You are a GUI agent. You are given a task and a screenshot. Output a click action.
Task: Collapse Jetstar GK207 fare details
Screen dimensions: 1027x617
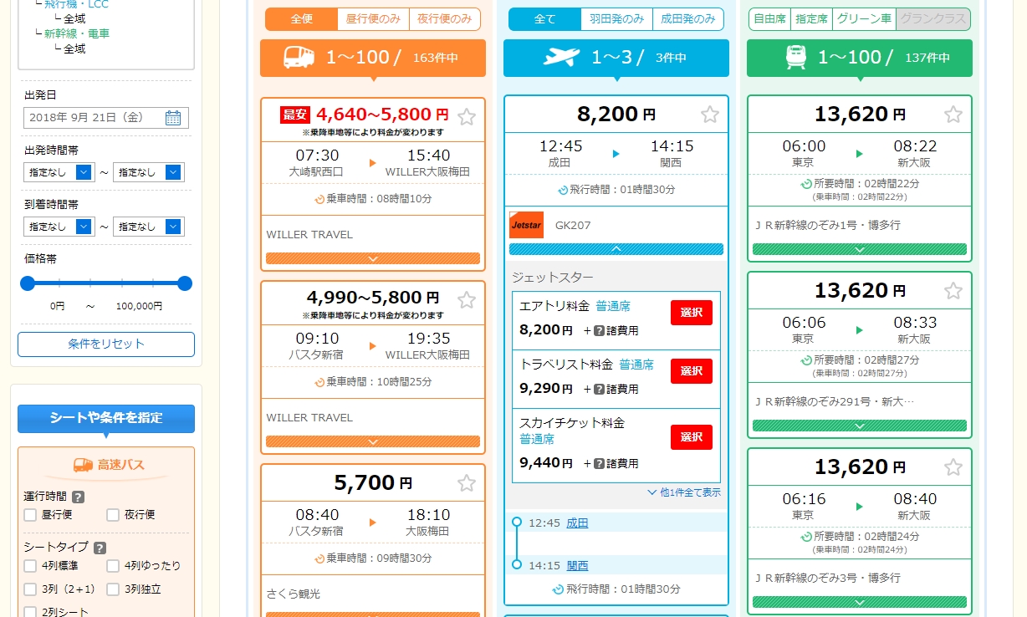[x=616, y=249]
